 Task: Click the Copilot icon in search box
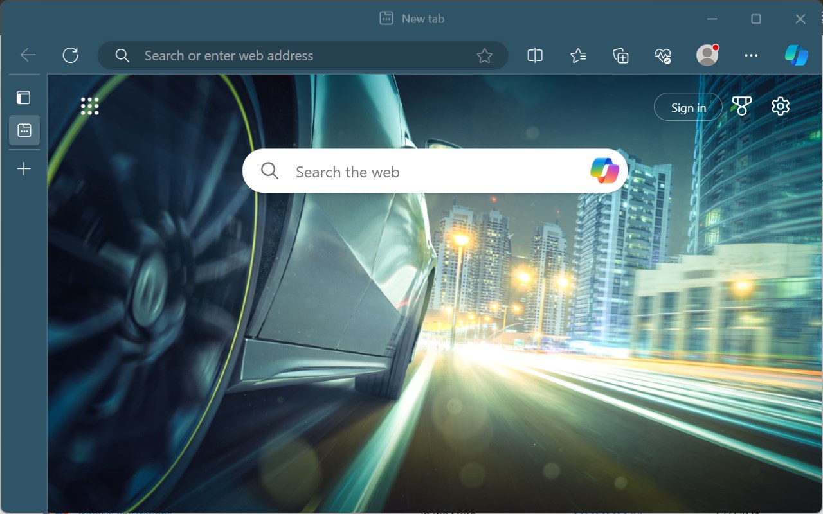[x=604, y=171]
